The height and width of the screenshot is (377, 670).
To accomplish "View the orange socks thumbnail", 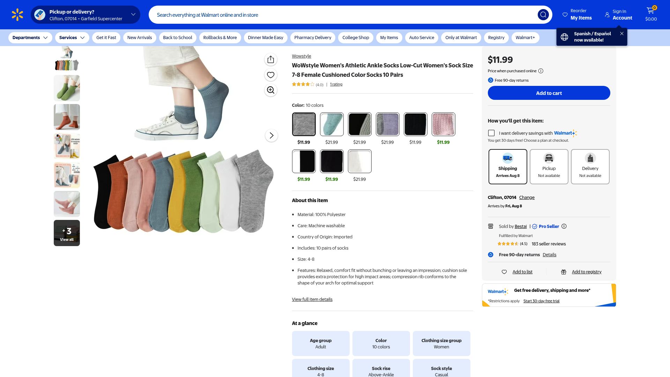I will click(x=67, y=117).
